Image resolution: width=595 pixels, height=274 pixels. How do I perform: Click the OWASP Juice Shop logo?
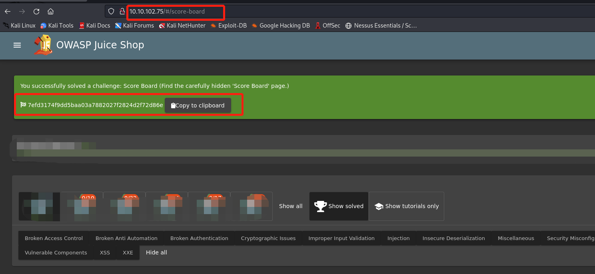coord(43,45)
